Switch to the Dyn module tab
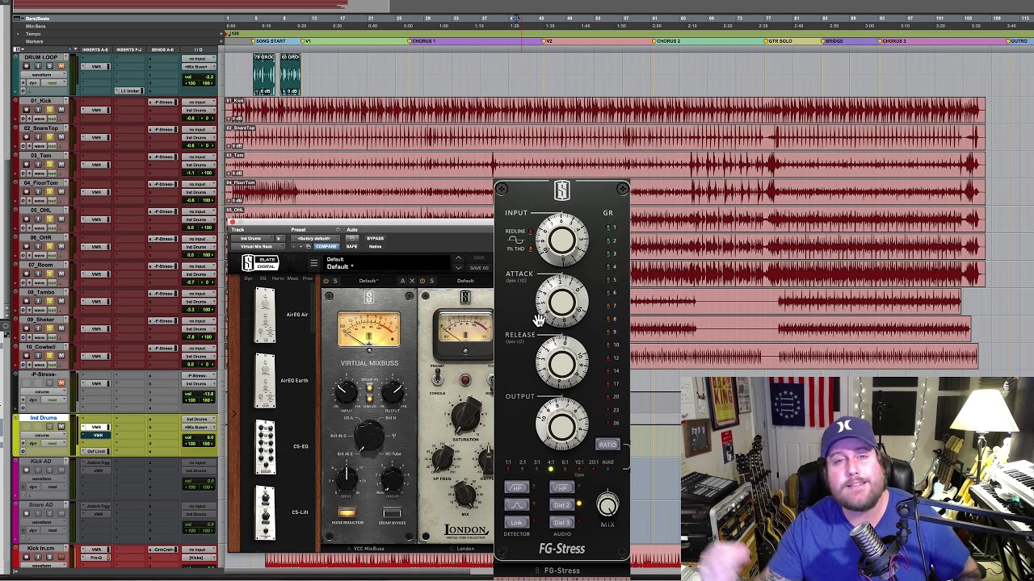Screen dimensions: 1034x581 tap(250, 278)
